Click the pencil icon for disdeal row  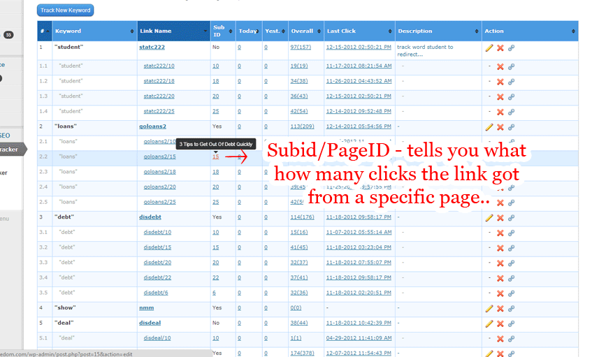tap(489, 324)
